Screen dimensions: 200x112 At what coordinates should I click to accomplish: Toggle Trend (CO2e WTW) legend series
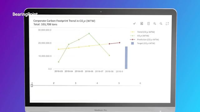142,32
